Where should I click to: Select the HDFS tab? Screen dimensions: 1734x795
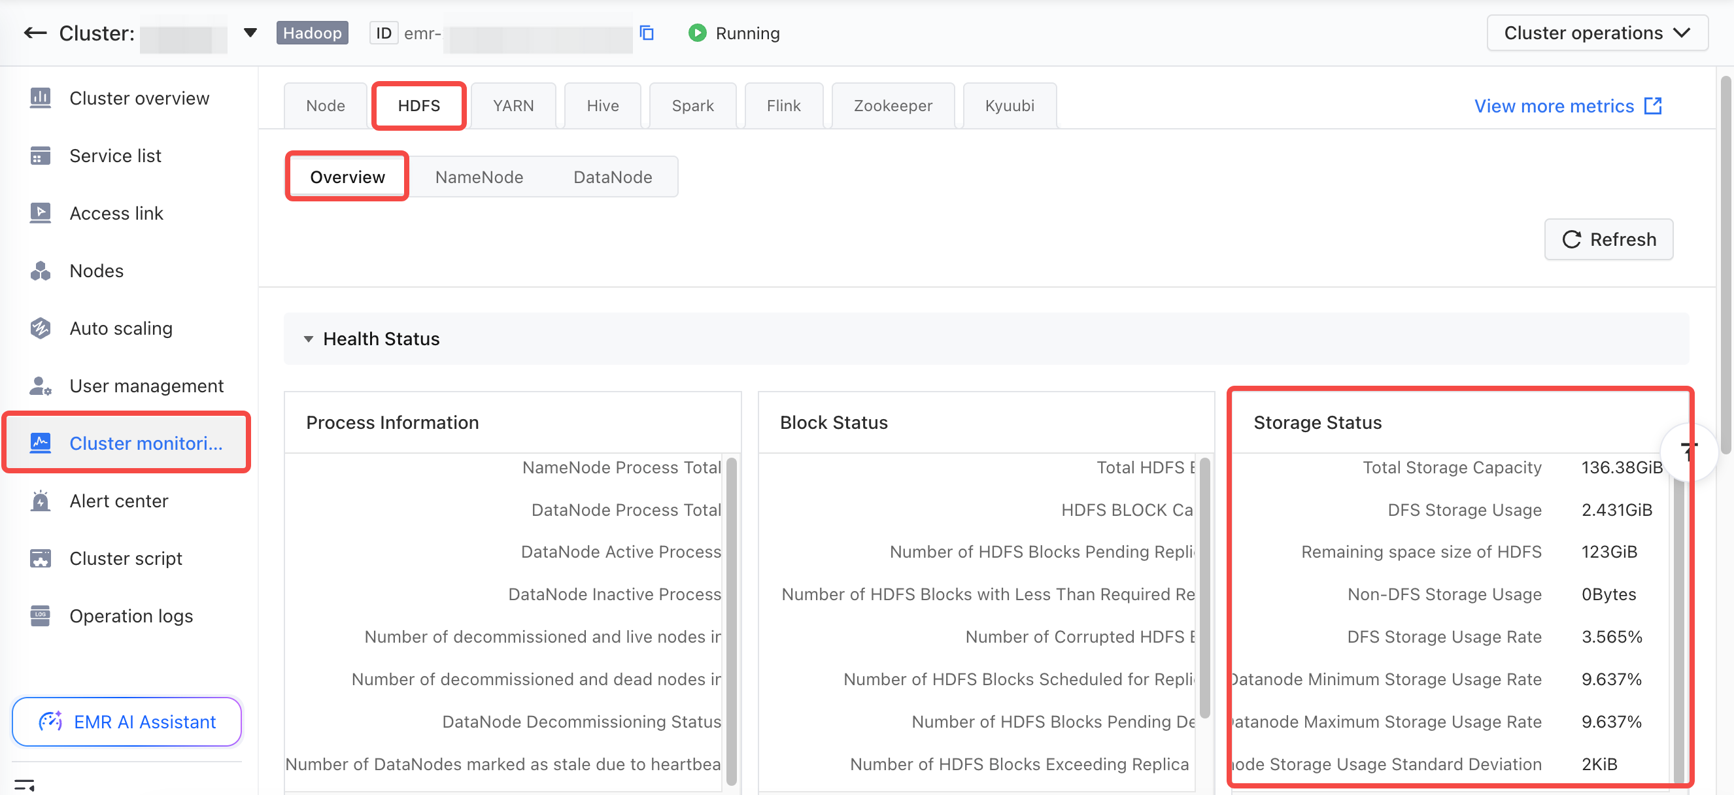pyautogui.click(x=418, y=106)
